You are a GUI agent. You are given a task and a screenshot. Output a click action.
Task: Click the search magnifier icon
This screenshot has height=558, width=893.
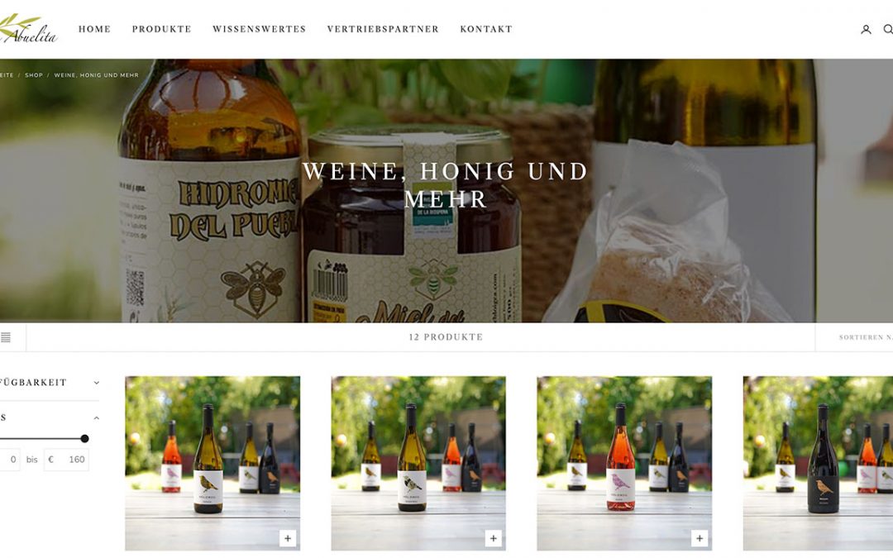pos(888,29)
